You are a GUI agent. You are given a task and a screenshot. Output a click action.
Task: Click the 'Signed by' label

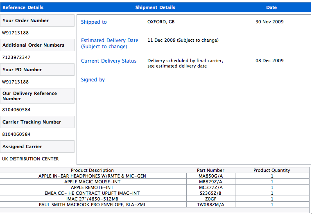tap(93, 80)
